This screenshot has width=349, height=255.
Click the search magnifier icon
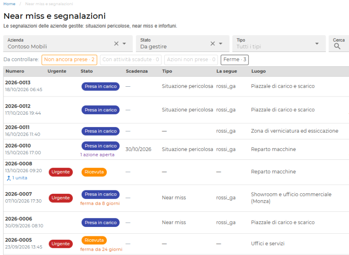click(337, 46)
